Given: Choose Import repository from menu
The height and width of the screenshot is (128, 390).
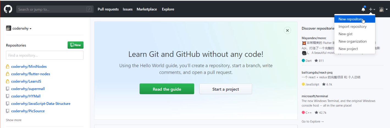Looking at the screenshot, I should pos(355,27).
